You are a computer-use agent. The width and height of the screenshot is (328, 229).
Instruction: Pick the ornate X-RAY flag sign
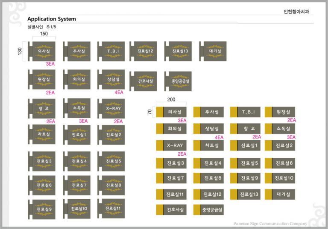pyautogui.click(x=112, y=108)
